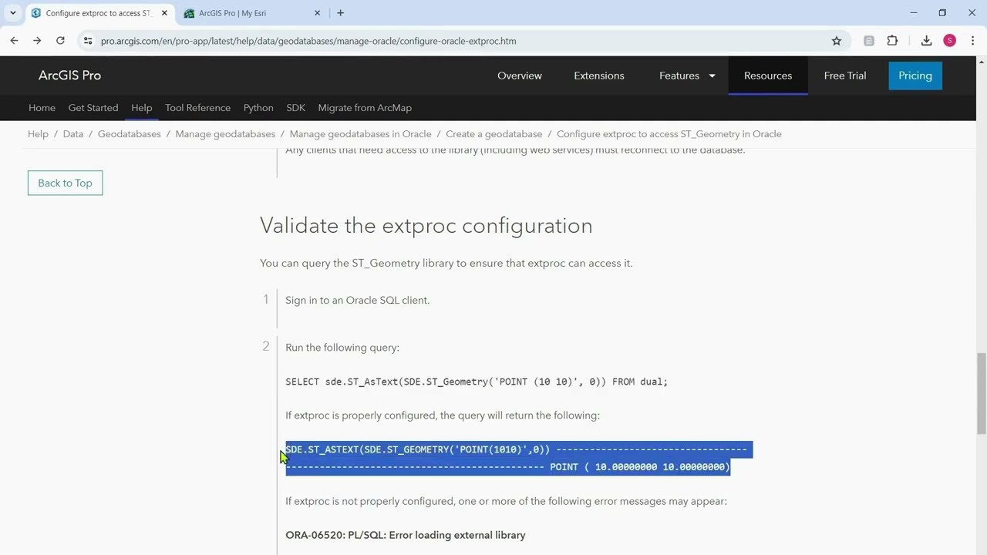Viewport: 987px width, 555px height.
Task: Click Create a geodatabase breadcrumb
Action: click(x=494, y=134)
